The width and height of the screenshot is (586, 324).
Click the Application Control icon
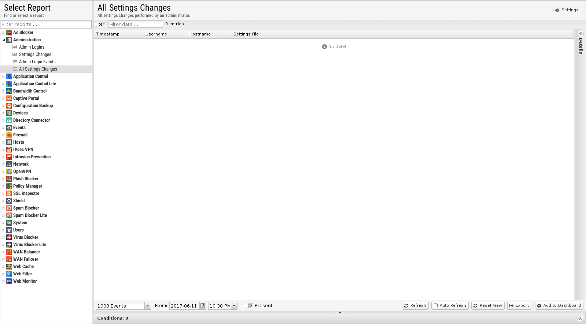pos(9,76)
